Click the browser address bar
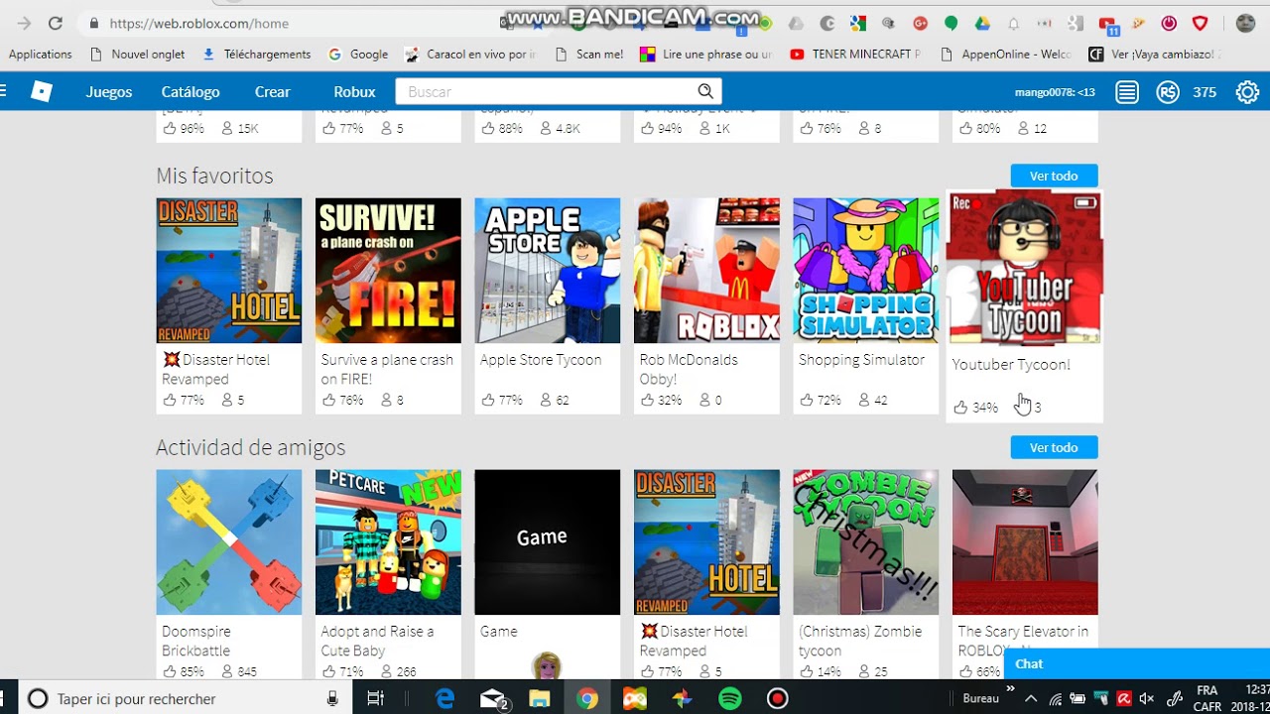1270x714 pixels. click(298, 23)
